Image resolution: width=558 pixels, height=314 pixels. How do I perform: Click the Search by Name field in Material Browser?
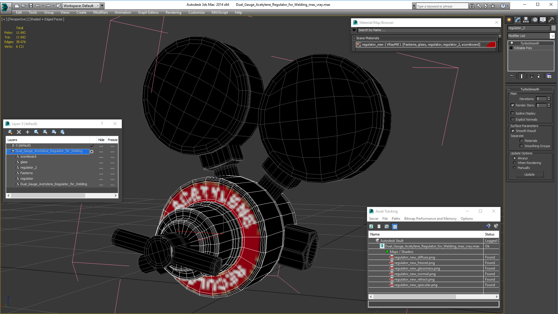click(429, 30)
